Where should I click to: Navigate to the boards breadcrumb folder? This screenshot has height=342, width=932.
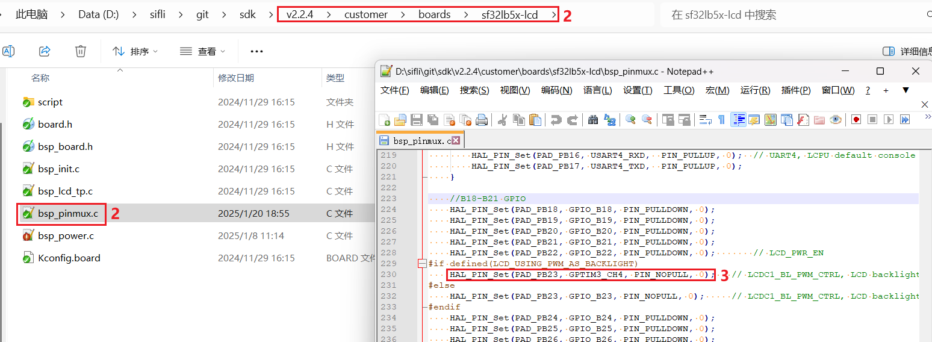pos(435,14)
